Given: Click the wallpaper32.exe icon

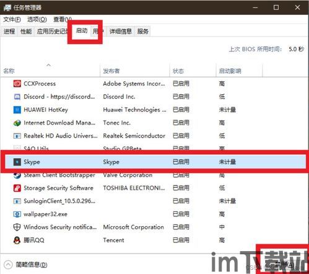Looking at the screenshot, I should point(17,214).
